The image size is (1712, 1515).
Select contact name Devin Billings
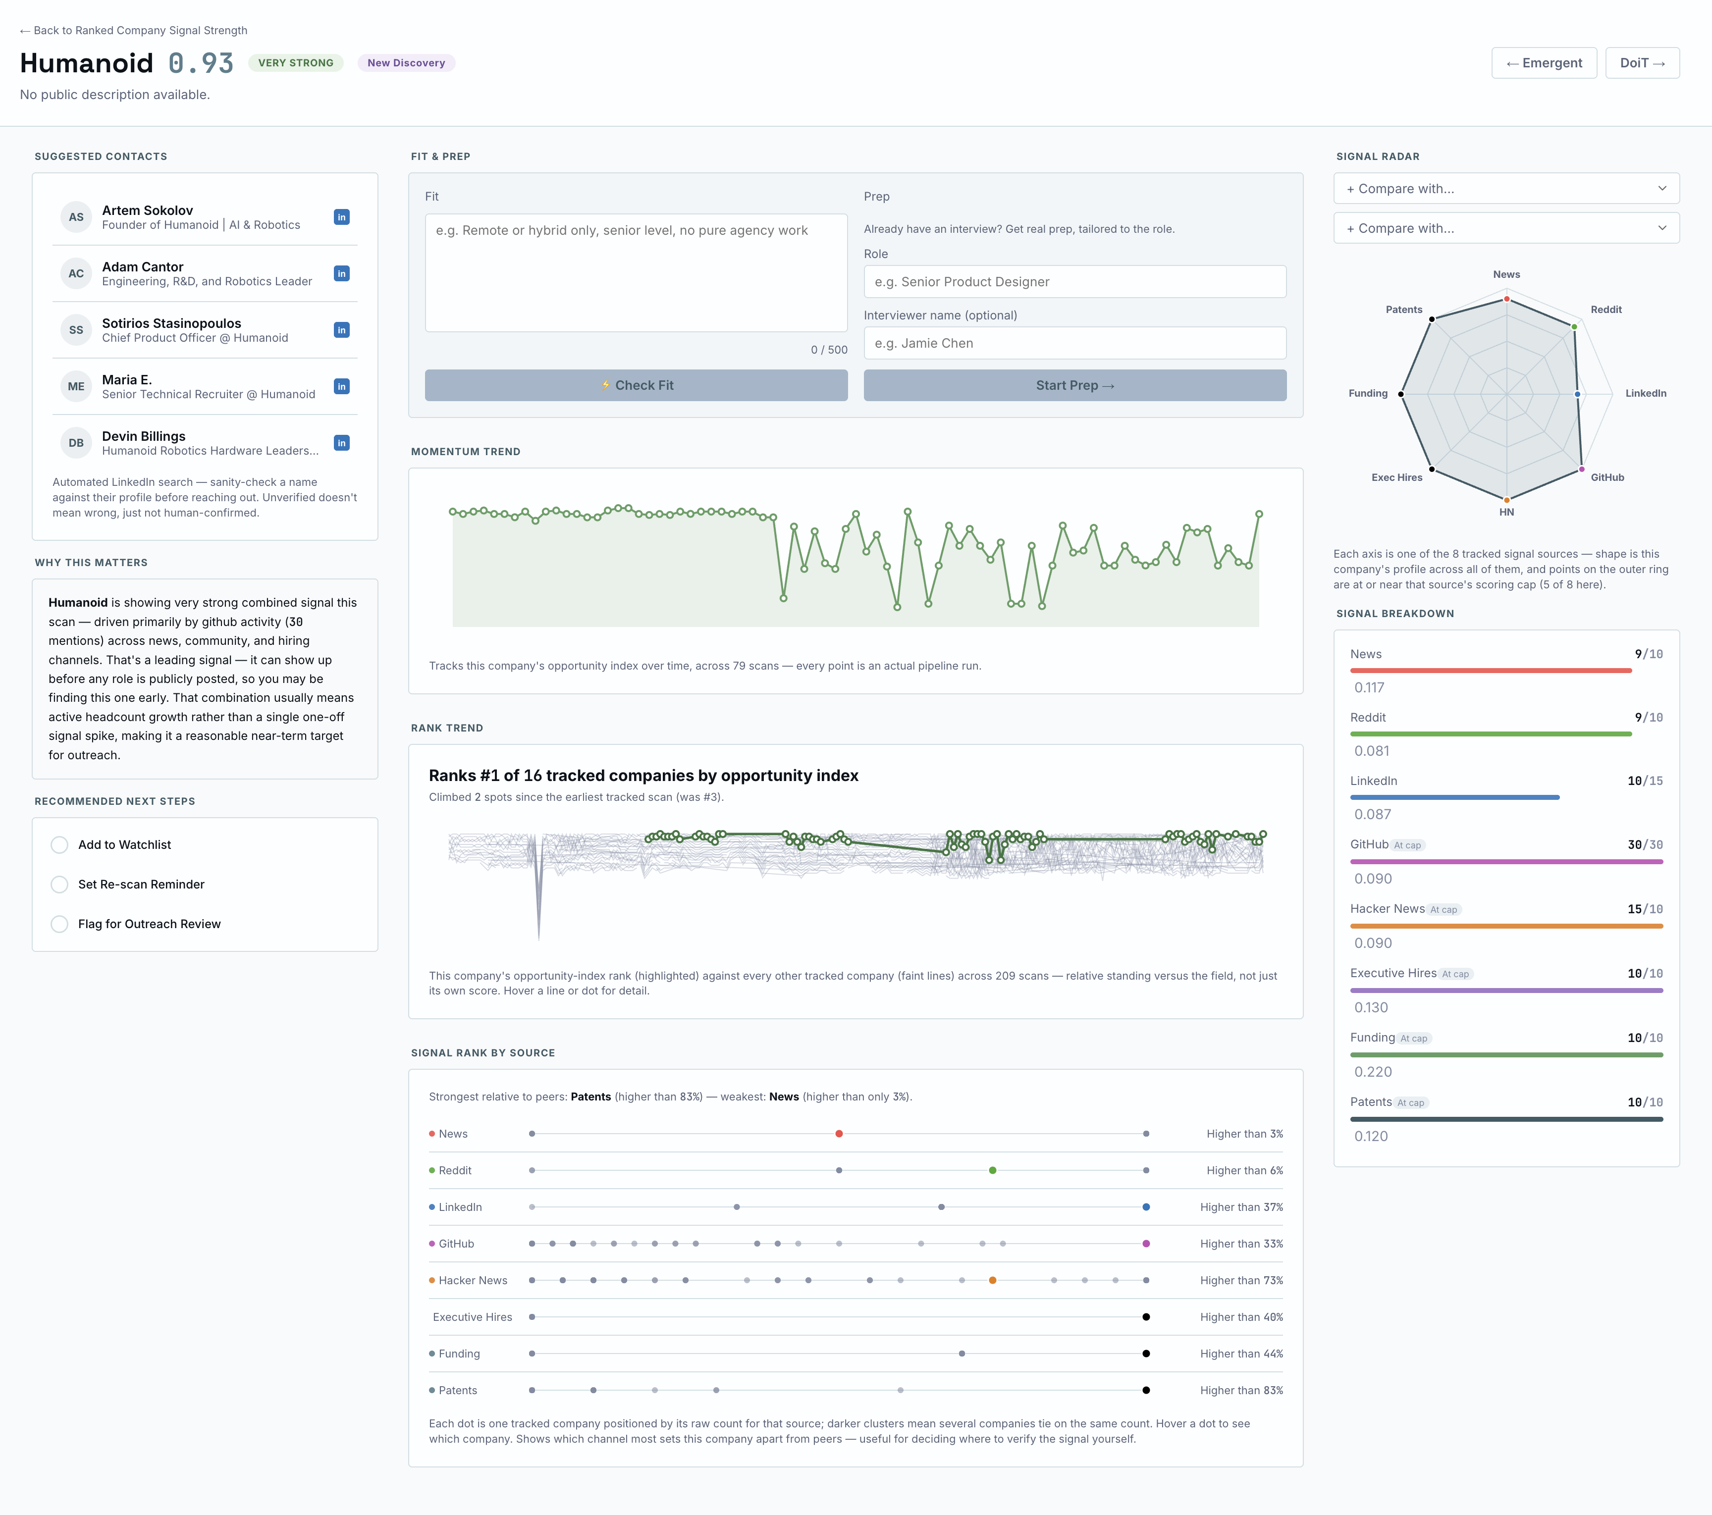144,436
